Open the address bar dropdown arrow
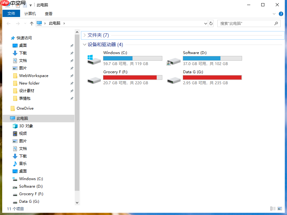The width and height of the screenshot is (287, 215). click(205, 23)
